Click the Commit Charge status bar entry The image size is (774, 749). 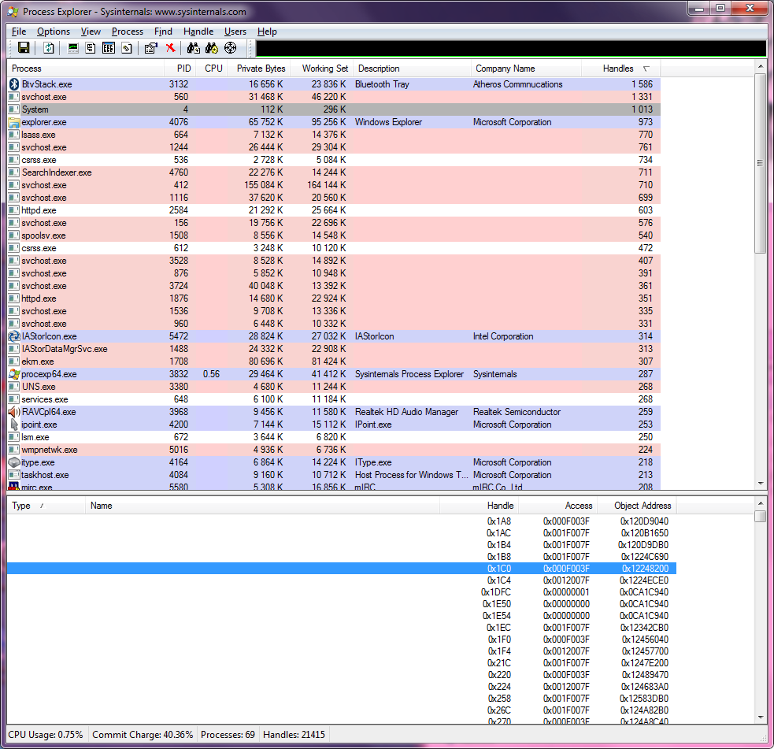143,735
